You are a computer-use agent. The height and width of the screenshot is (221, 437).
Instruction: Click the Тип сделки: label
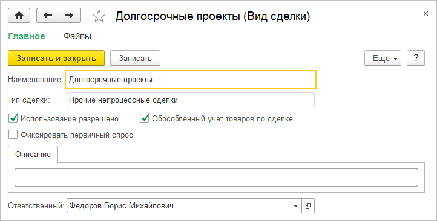coord(29,100)
